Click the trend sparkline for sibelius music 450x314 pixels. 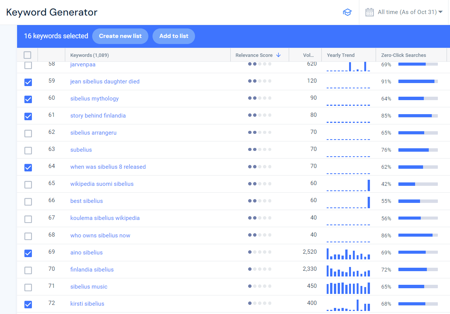click(x=348, y=288)
